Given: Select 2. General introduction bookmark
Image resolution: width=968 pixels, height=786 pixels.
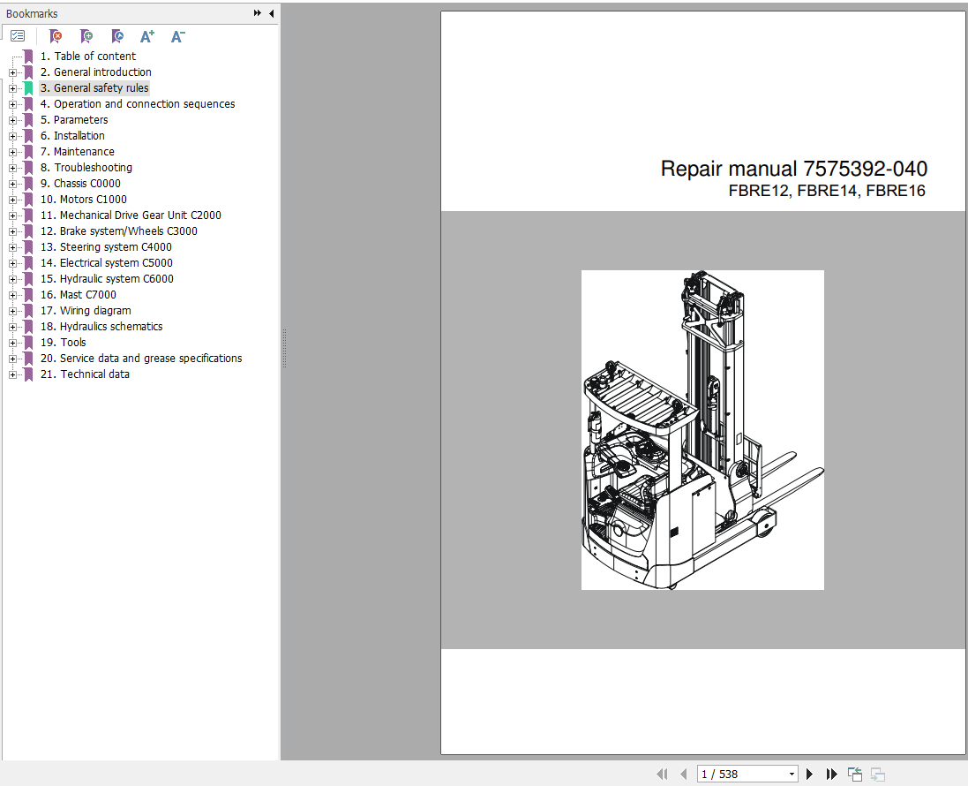Looking at the screenshot, I should (x=95, y=72).
